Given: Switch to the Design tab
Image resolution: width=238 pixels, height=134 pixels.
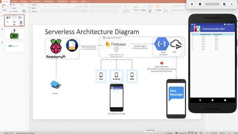Looking at the screenshot, I should tap(24, 1).
